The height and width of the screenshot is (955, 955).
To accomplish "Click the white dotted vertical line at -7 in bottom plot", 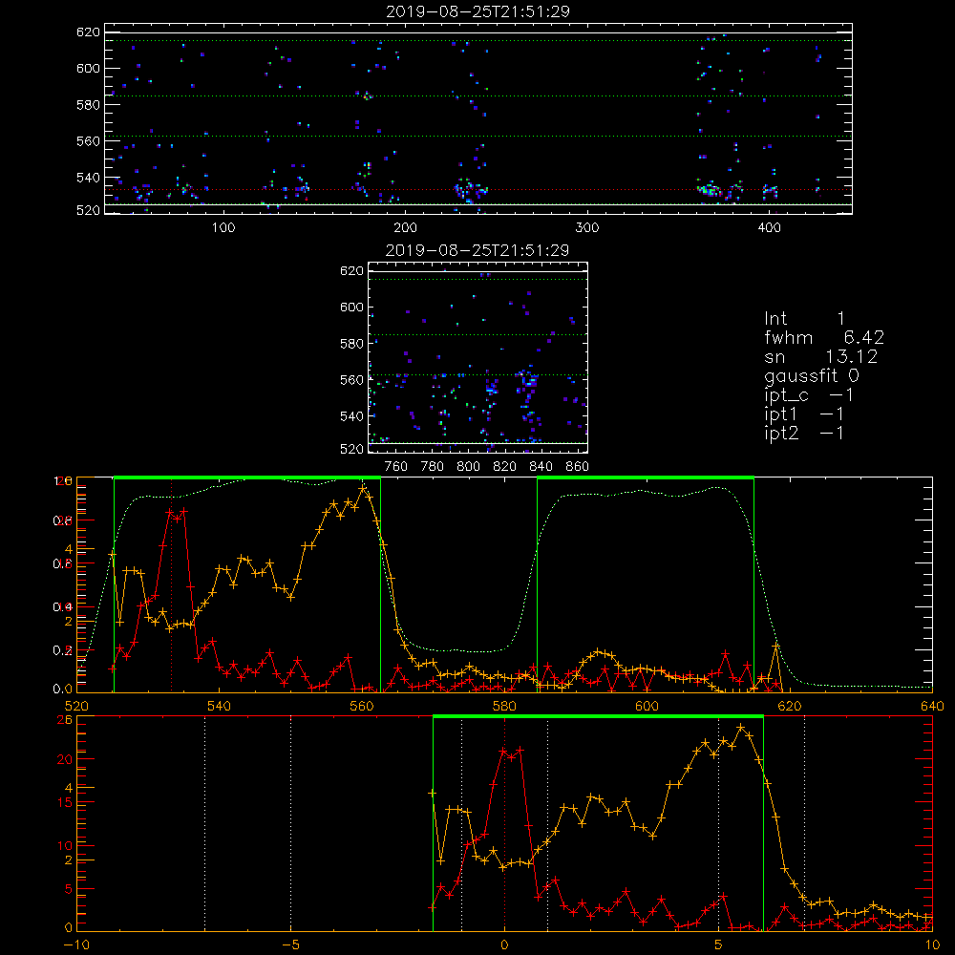I will [204, 824].
